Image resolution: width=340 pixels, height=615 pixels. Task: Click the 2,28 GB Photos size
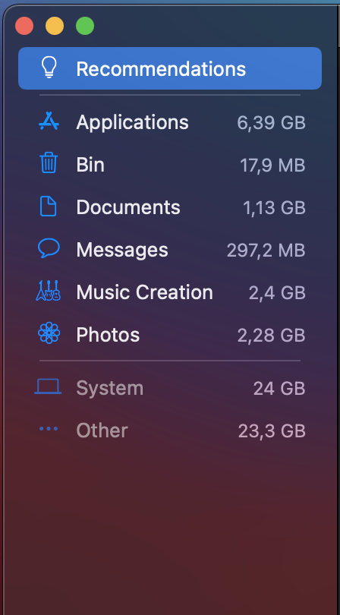[272, 336]
